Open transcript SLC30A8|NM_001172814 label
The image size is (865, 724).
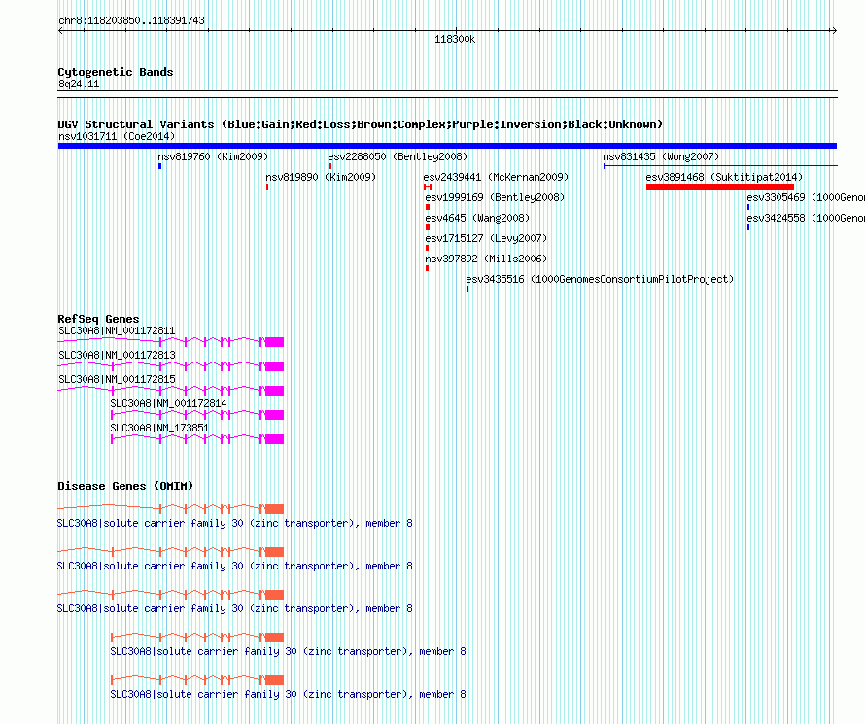(x=168, y=403)
